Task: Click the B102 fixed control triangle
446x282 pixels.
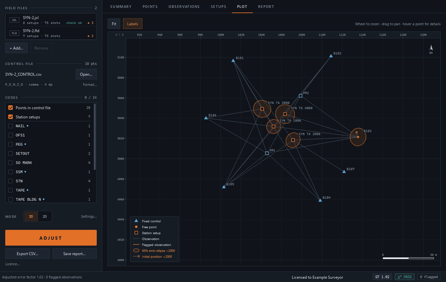Action: click(331, 56)
